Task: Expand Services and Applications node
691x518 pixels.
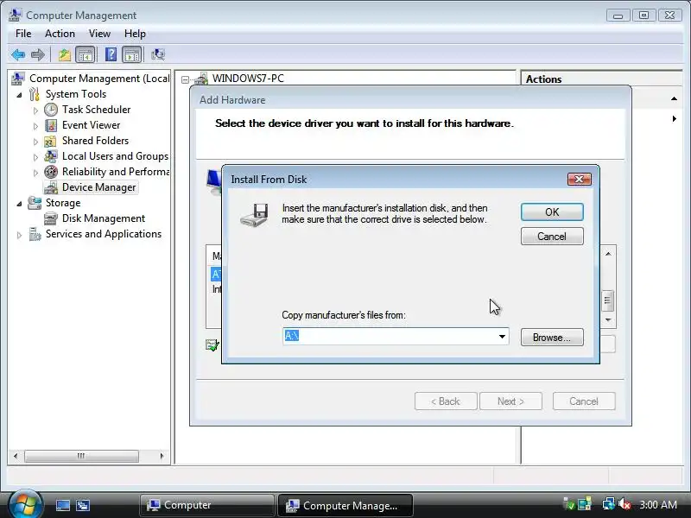Action: click(19, 235)
